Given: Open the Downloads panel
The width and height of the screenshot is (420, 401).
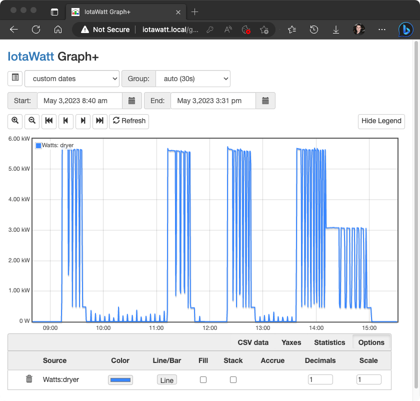Looking at the screenshot, I should click(x=336, y=30).
